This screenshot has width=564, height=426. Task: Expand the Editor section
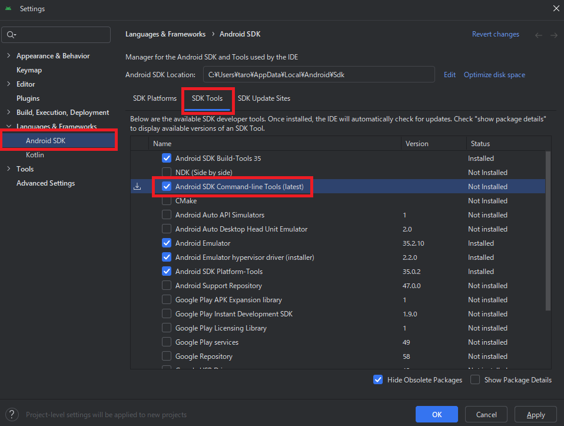[x=9, y=84]
